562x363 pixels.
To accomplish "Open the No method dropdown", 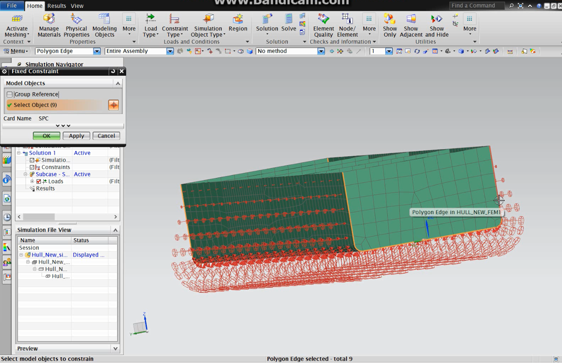I will click(x=321, y=51).
